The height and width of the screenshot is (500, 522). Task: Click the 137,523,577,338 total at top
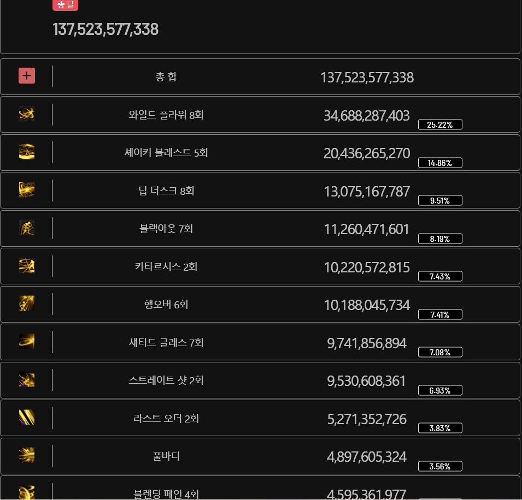pos(105,29)
